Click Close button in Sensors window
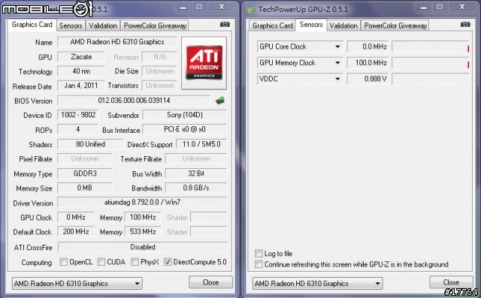This screenshot has width=481, height=298. tap(451, 282)
